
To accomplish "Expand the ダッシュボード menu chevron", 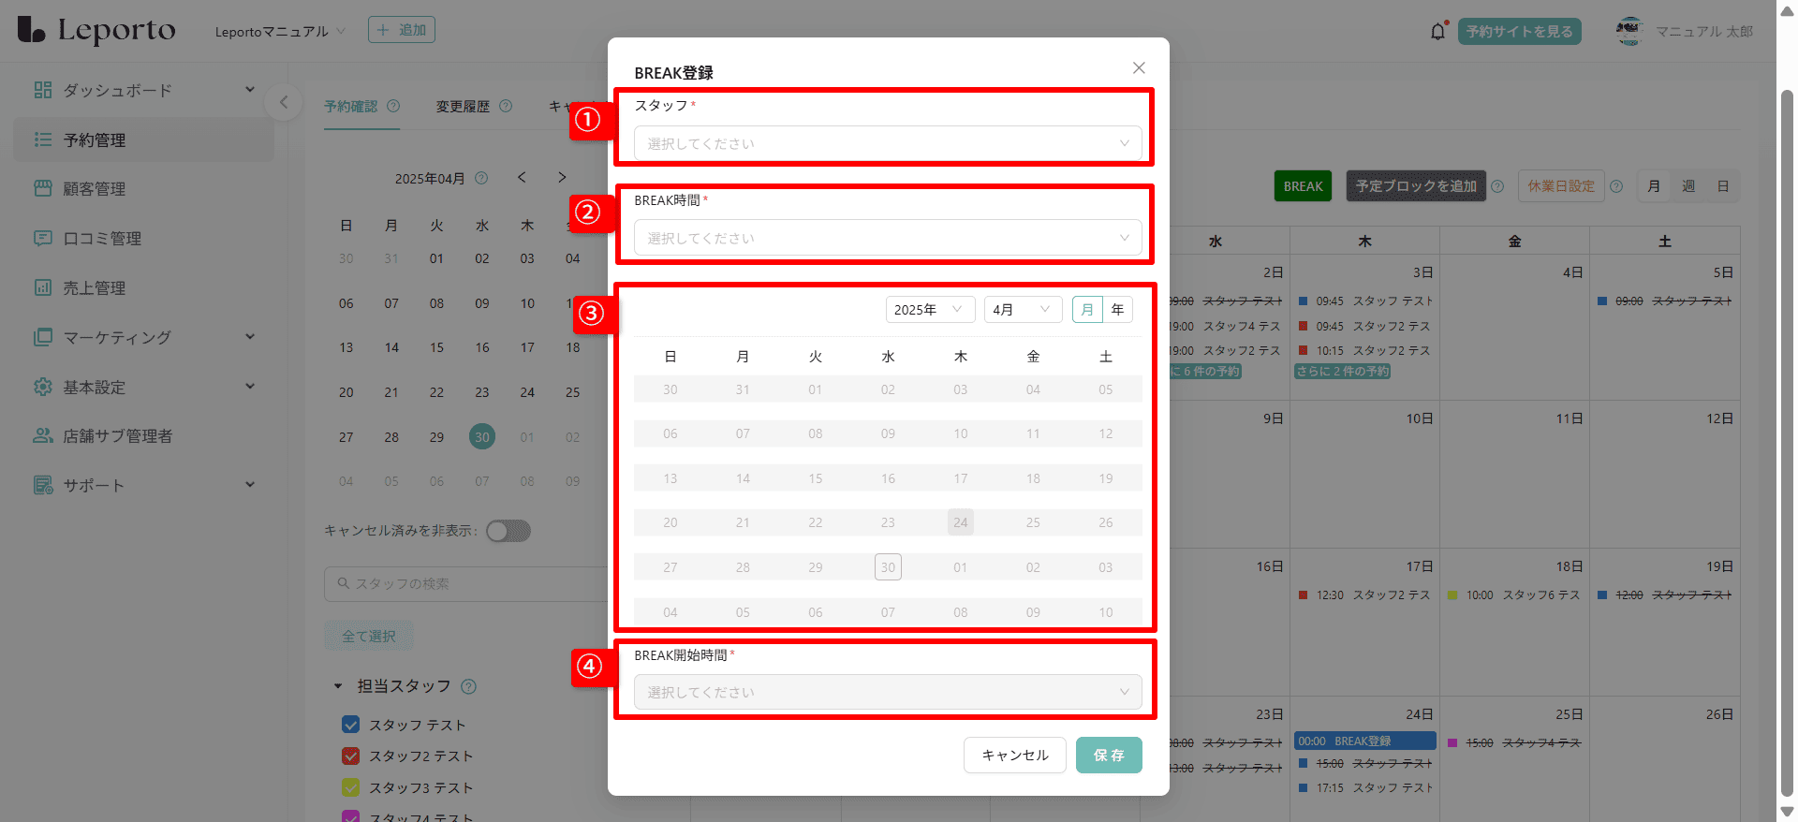I will pyautogui.click(x=250, y=90).
